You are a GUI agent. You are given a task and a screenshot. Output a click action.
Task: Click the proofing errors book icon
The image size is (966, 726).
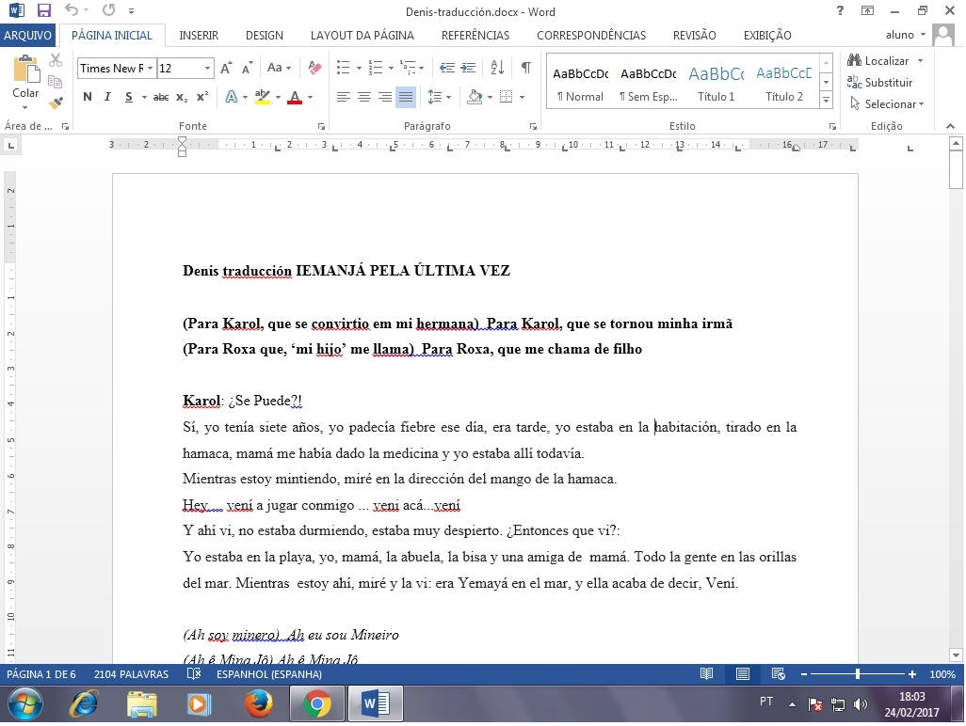click(193, 674)
